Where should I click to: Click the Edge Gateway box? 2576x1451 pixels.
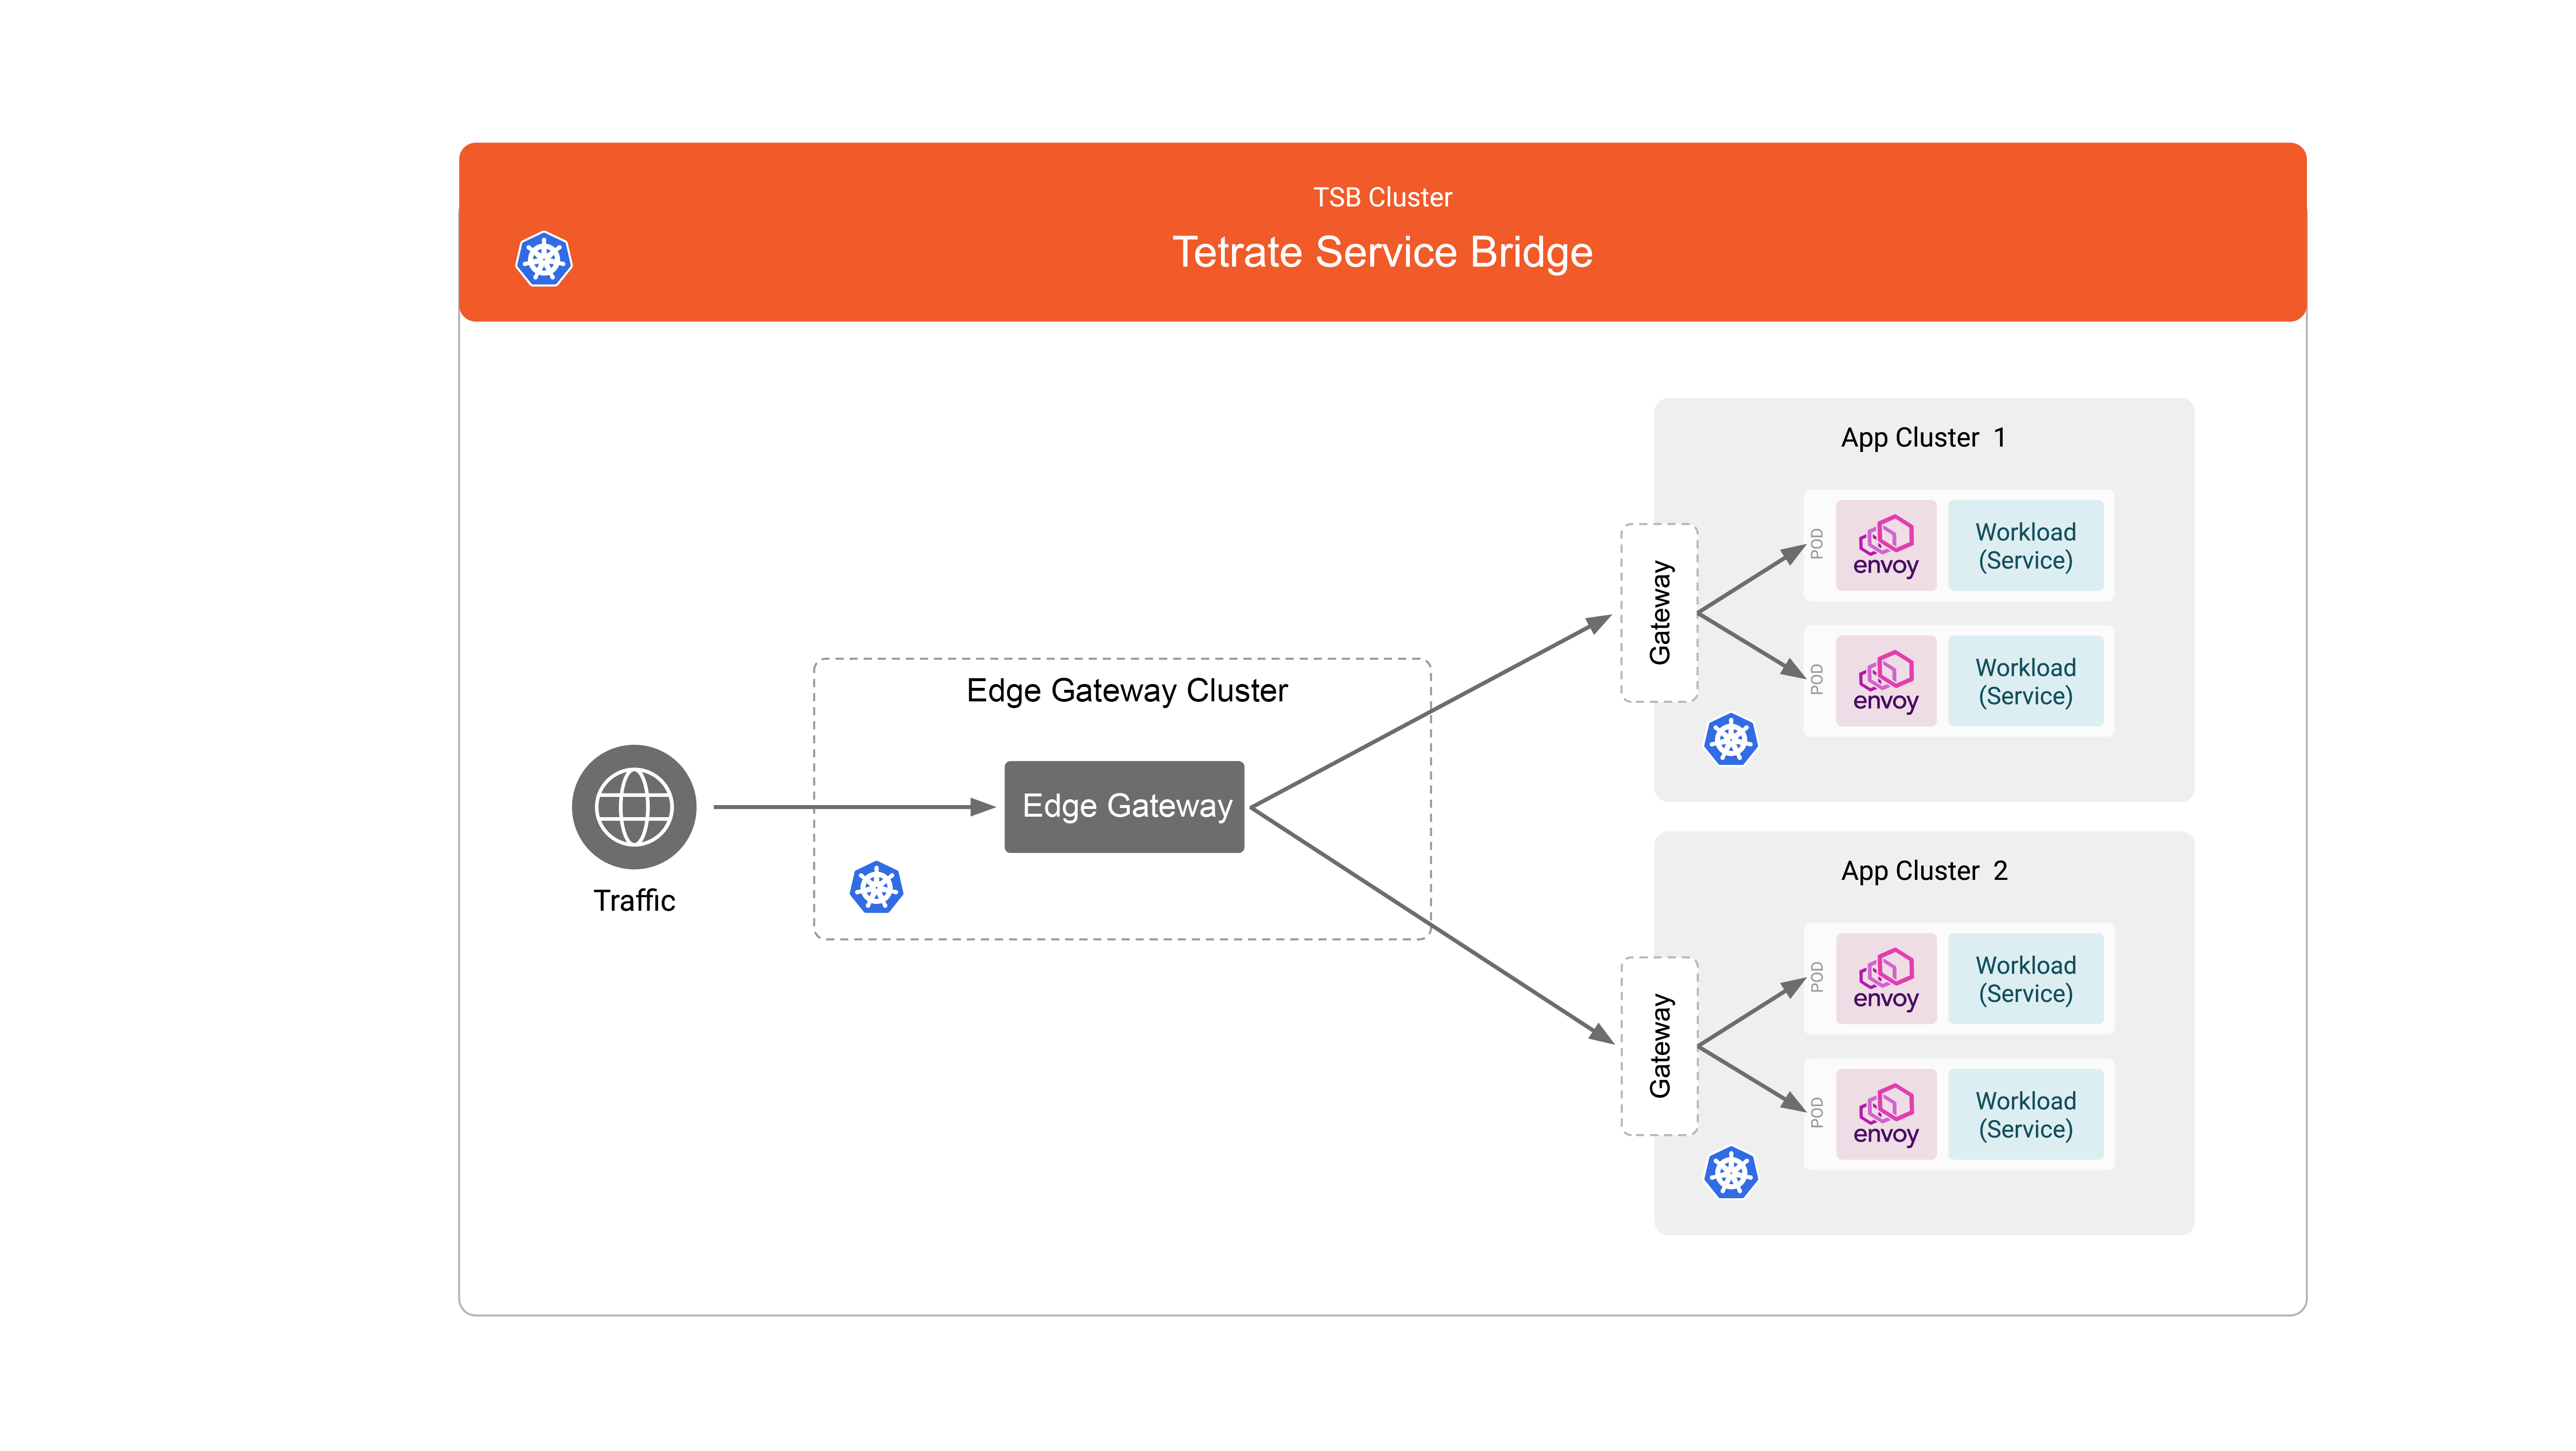coord(1125,807)
